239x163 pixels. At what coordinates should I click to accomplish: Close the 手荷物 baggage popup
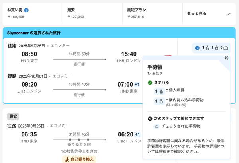point(226,58)
